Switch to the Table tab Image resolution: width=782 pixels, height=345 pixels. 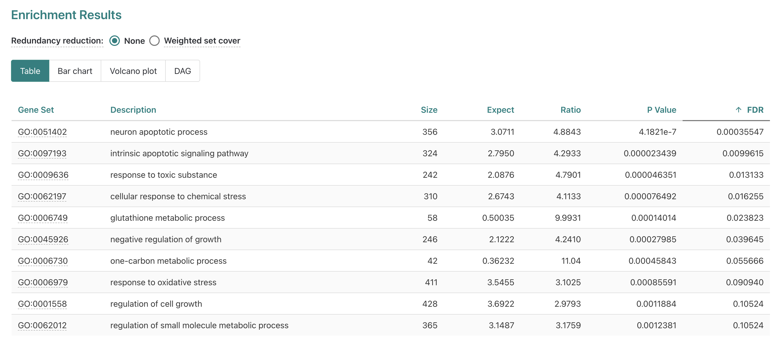tap(30, 71)
